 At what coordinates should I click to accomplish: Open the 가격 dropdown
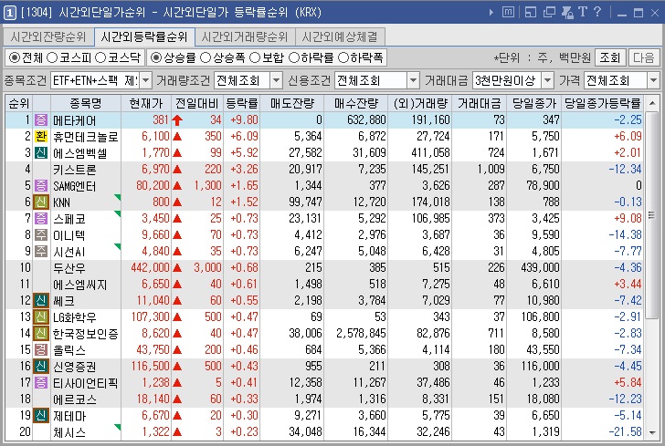653,80
